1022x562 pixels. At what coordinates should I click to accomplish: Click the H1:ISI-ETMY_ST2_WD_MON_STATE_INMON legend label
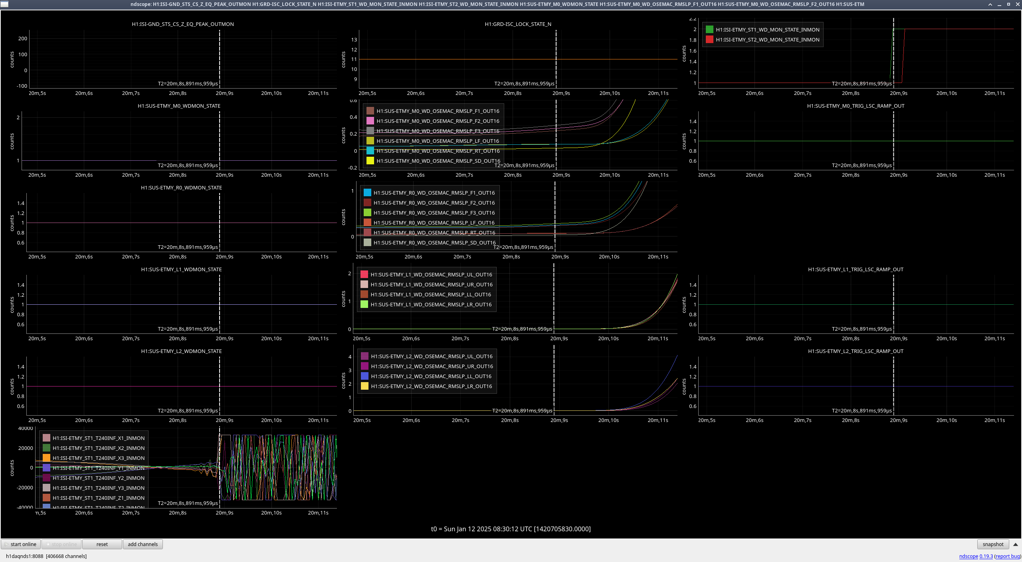[x=767, y=39]
